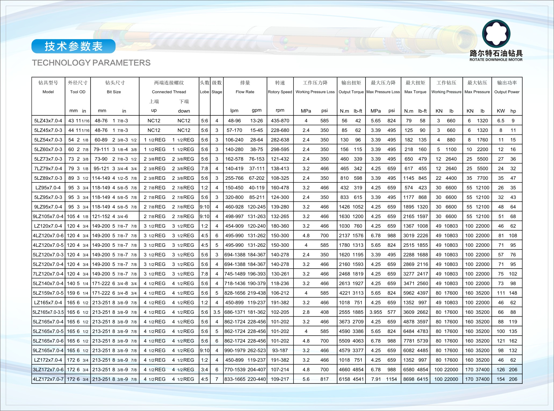
Task: Click flow rate value 48-96 lpm
Action: click(x=234, y=121)
